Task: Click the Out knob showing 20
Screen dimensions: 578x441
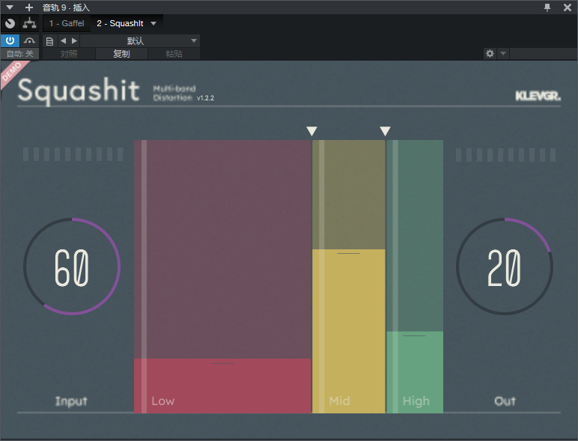Action: (x=505, y=267)
